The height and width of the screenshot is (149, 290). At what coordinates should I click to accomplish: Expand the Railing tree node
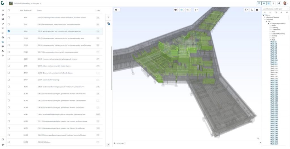[x=270, y=36]
